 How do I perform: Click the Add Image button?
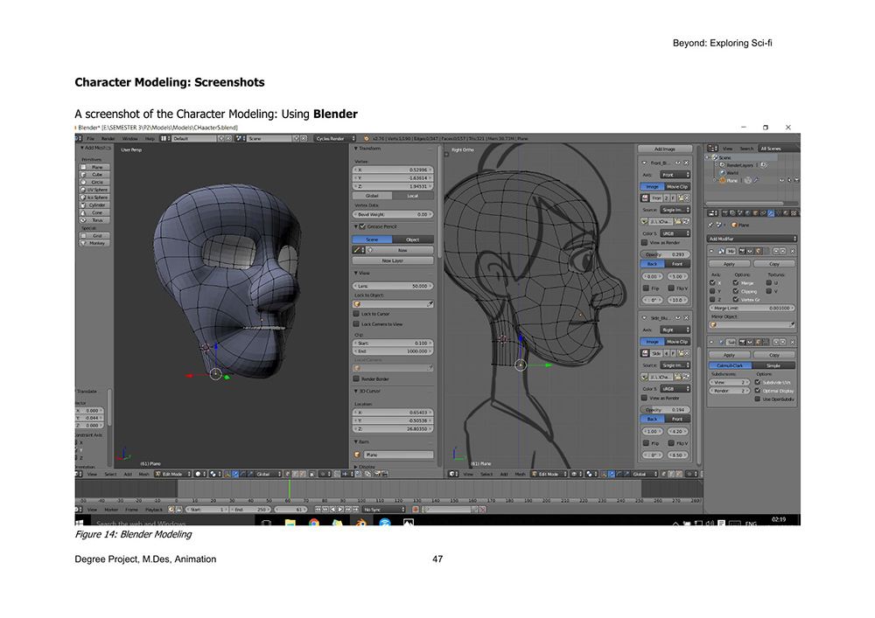[665, 149]
